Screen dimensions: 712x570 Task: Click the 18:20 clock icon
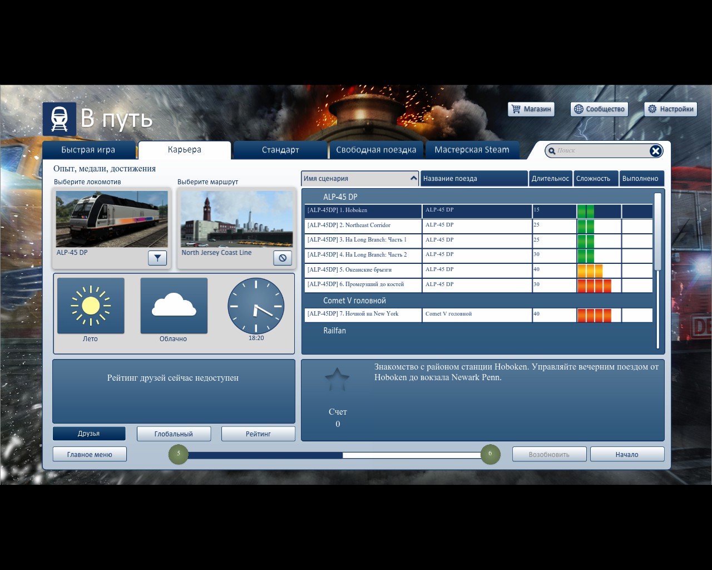(256, 306)
